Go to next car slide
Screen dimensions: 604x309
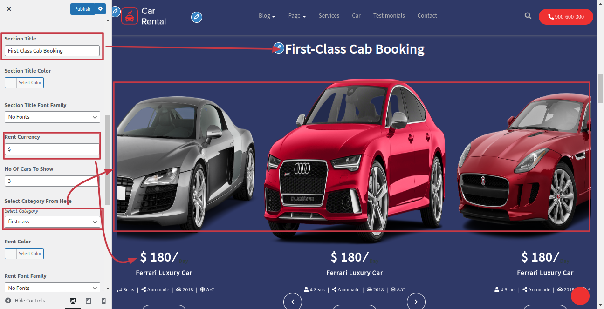pyautogui.click(x=416, y=302)
